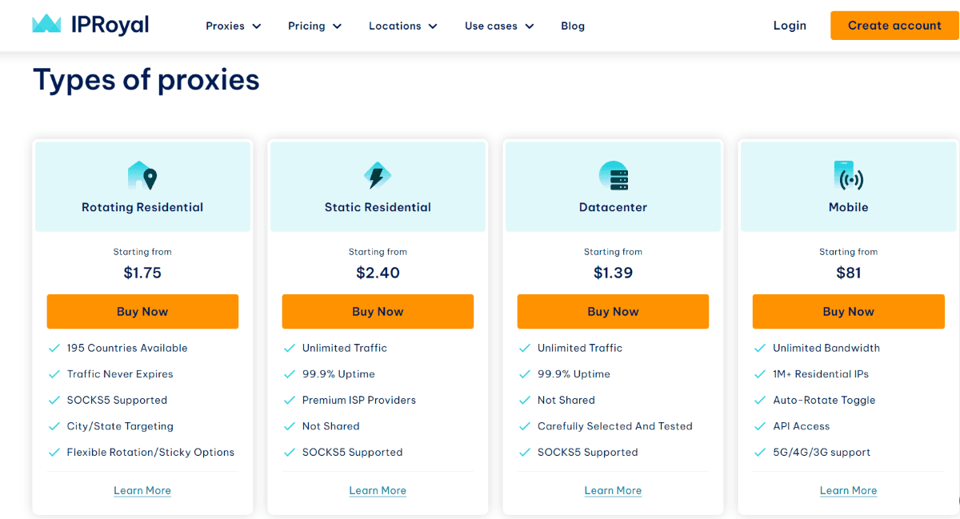This screenshot has width=960, height=519.
Task: Click the Login link
Action: click(x=790, y=26)
